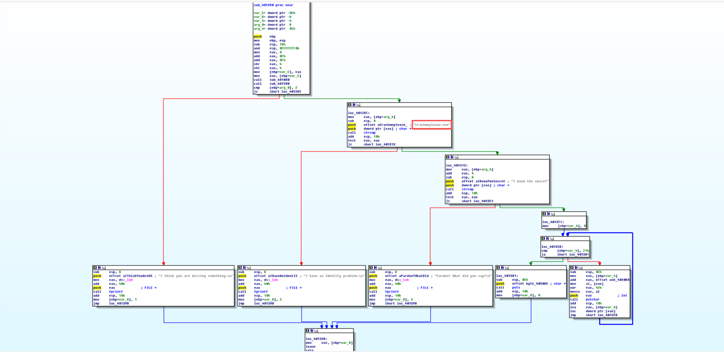Select the "crackmeplease.exe" string comment

tap(432, 125)
